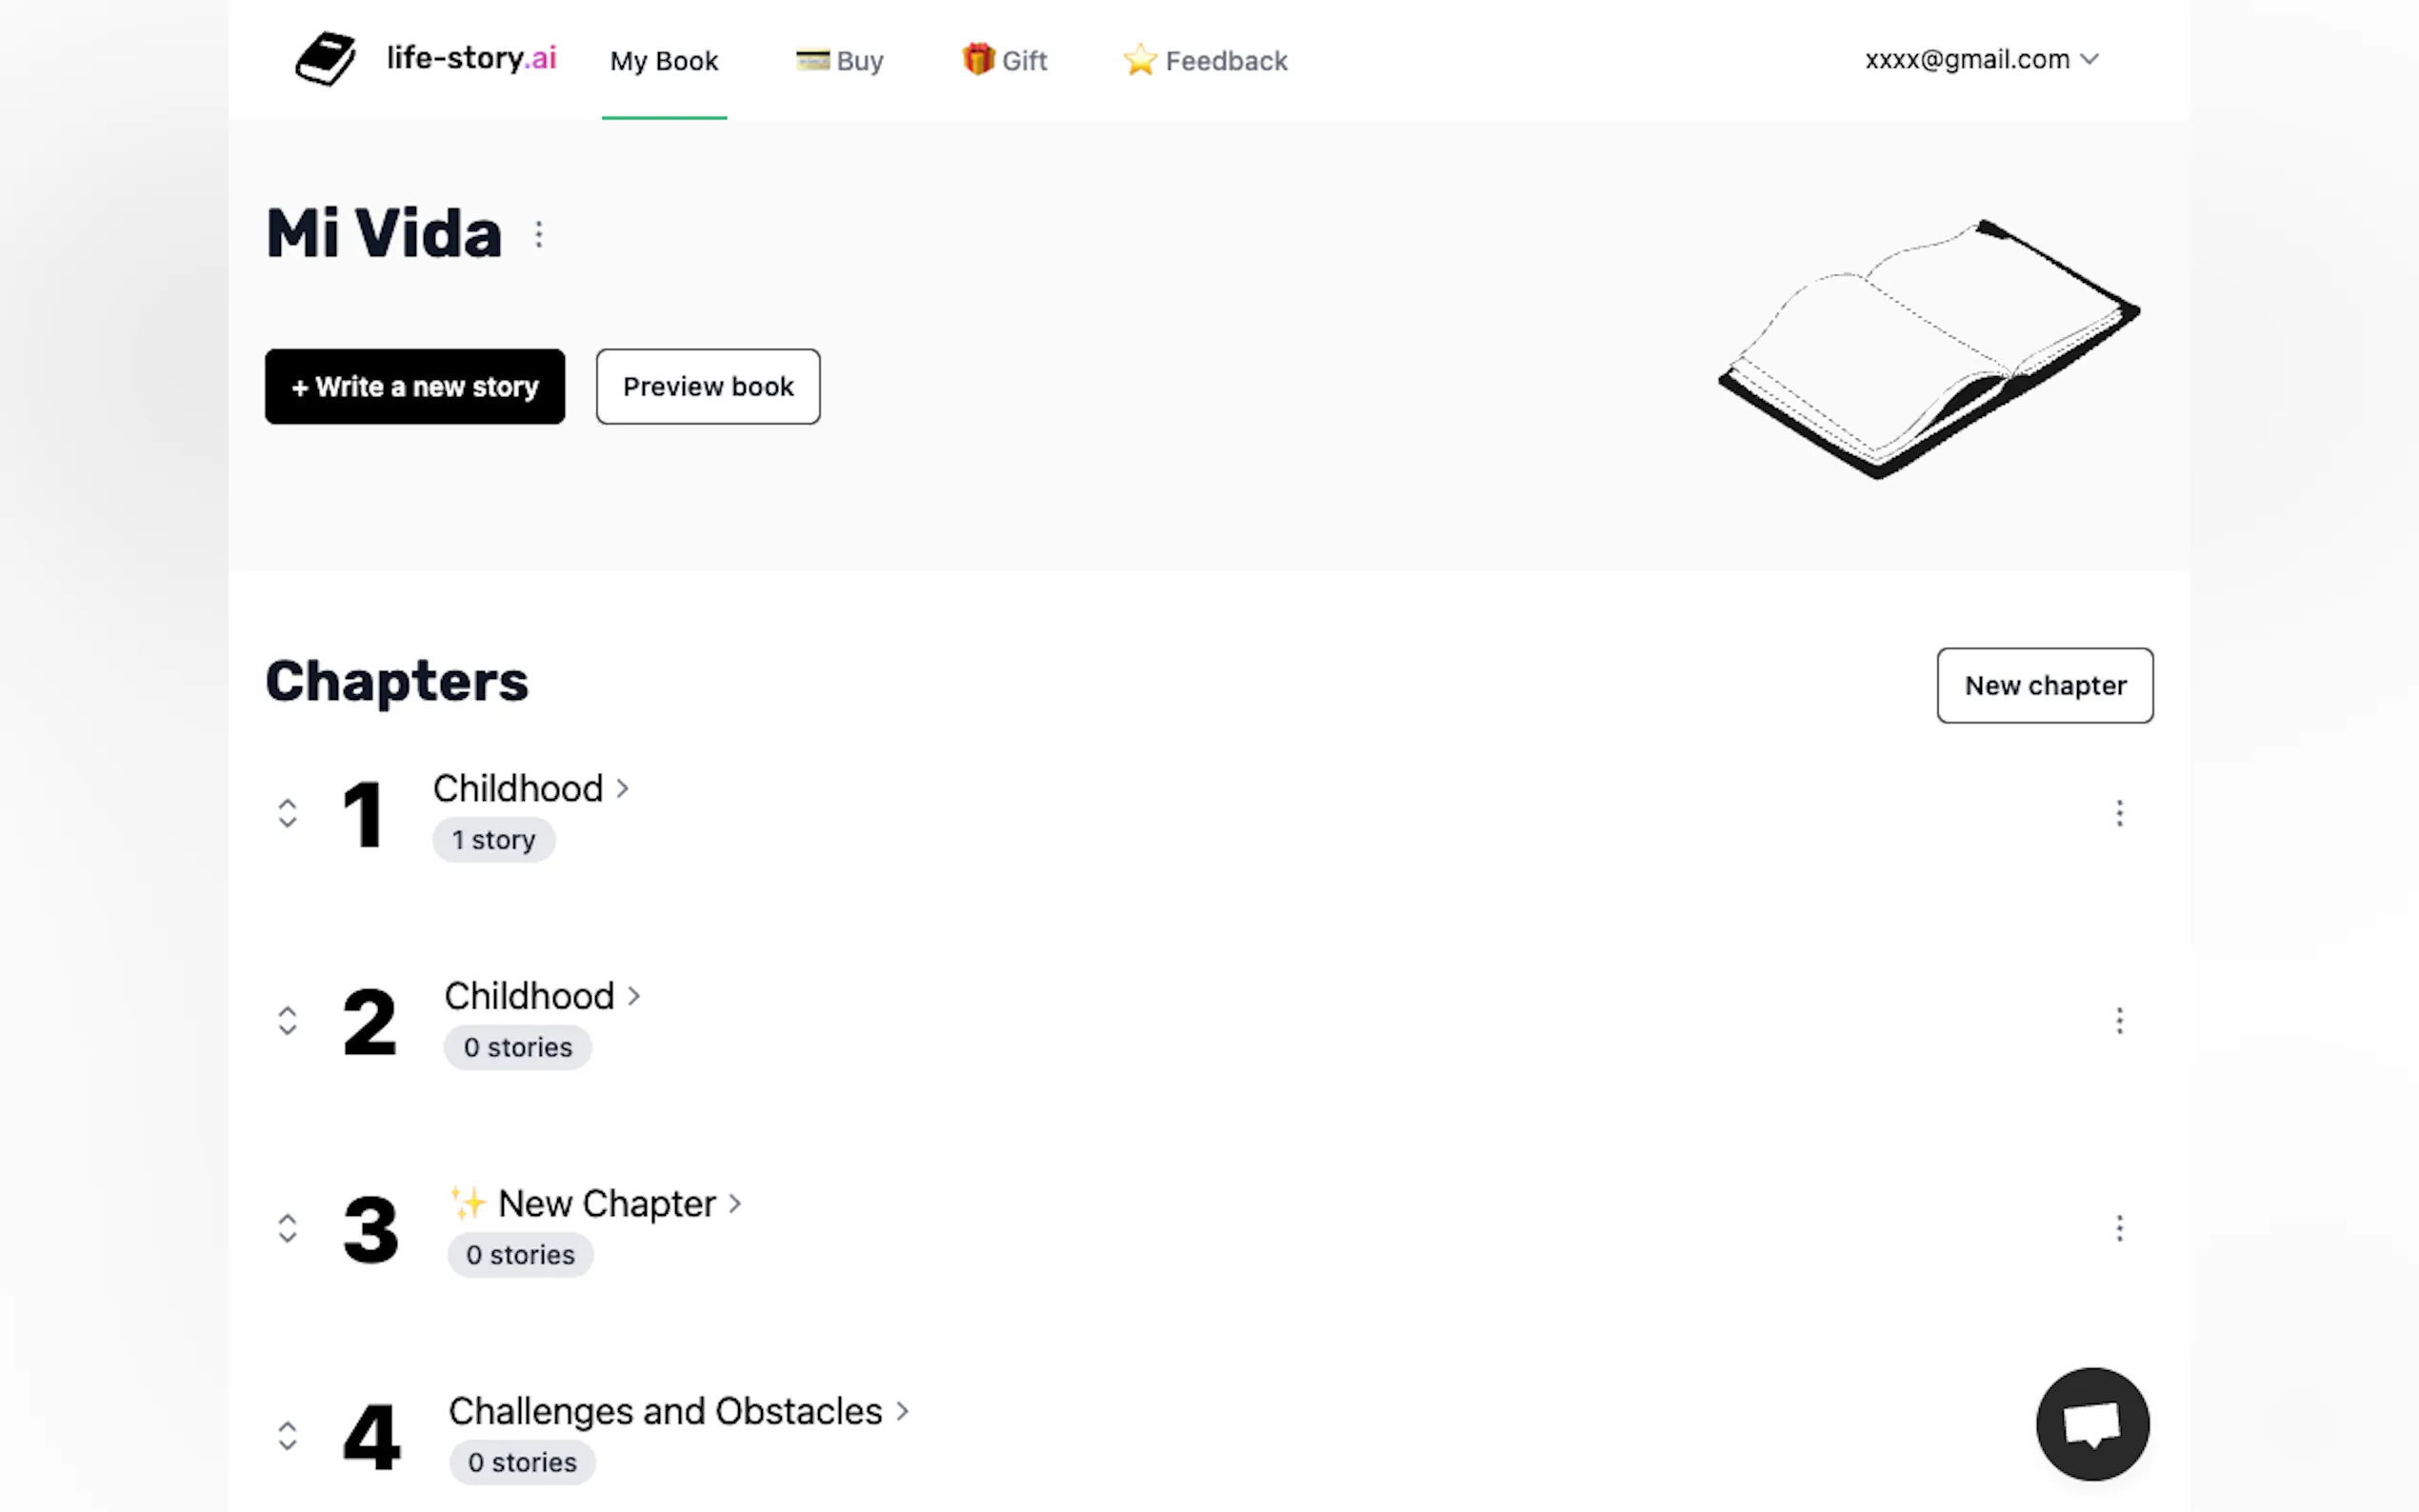Open the sparkle New Chapter entry
This screenshot has height=1512, width=2419.
606,1204
